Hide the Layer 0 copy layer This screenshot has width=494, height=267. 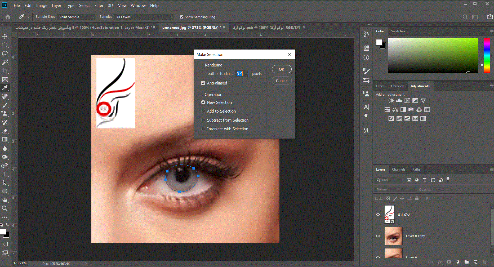coord(378,236)
